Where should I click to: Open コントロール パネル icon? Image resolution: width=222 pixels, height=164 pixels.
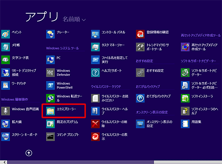pos(95,34)
